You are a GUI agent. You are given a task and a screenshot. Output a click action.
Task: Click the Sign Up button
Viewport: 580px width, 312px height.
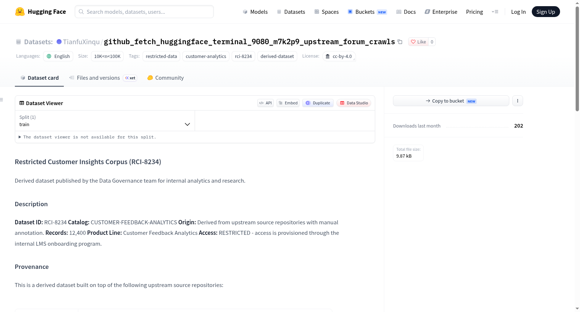coord(546,12)
